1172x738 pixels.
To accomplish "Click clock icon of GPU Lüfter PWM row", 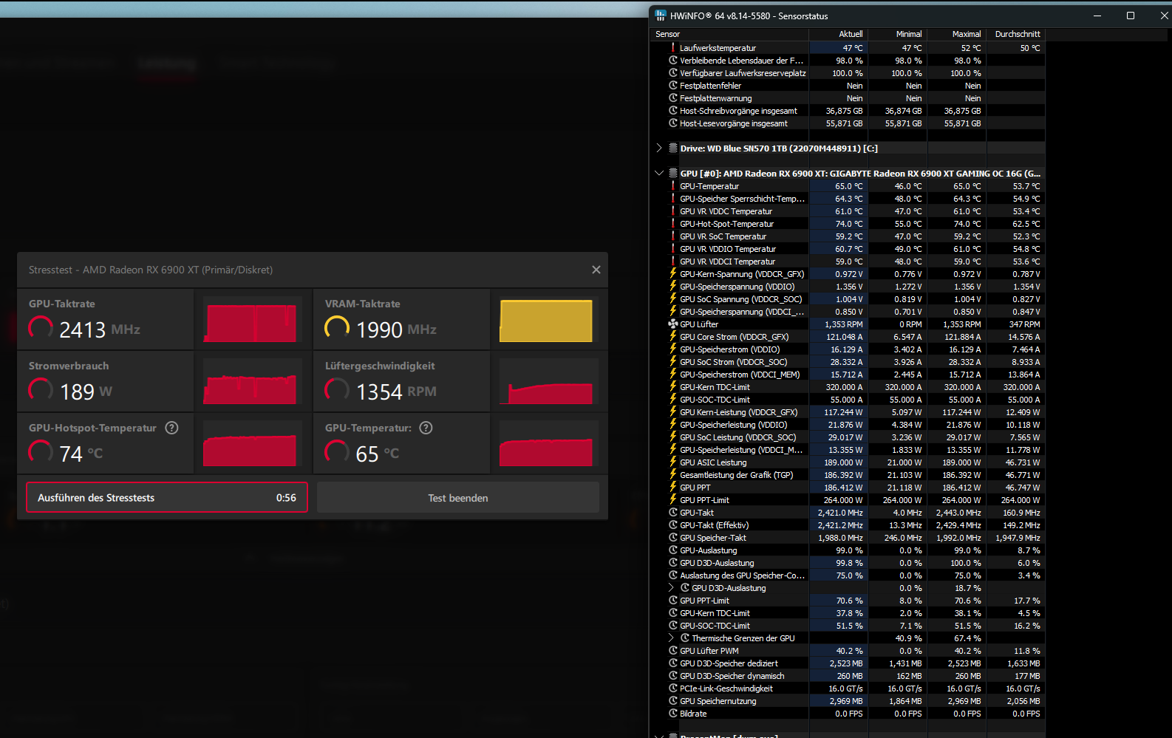I will point(673,650).
